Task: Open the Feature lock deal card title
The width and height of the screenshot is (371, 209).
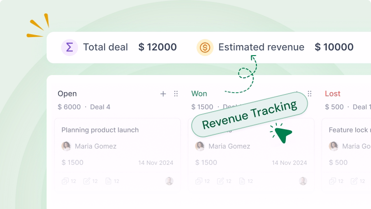Action: pyautogui.click(x=350, y=130)
